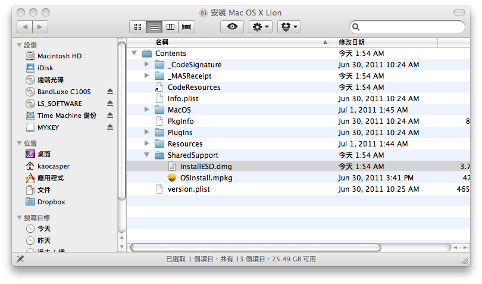Screen dimensions: 482x284
Task: Click the horizontal scrollbar thumb
Action: [x=256, y=248]
